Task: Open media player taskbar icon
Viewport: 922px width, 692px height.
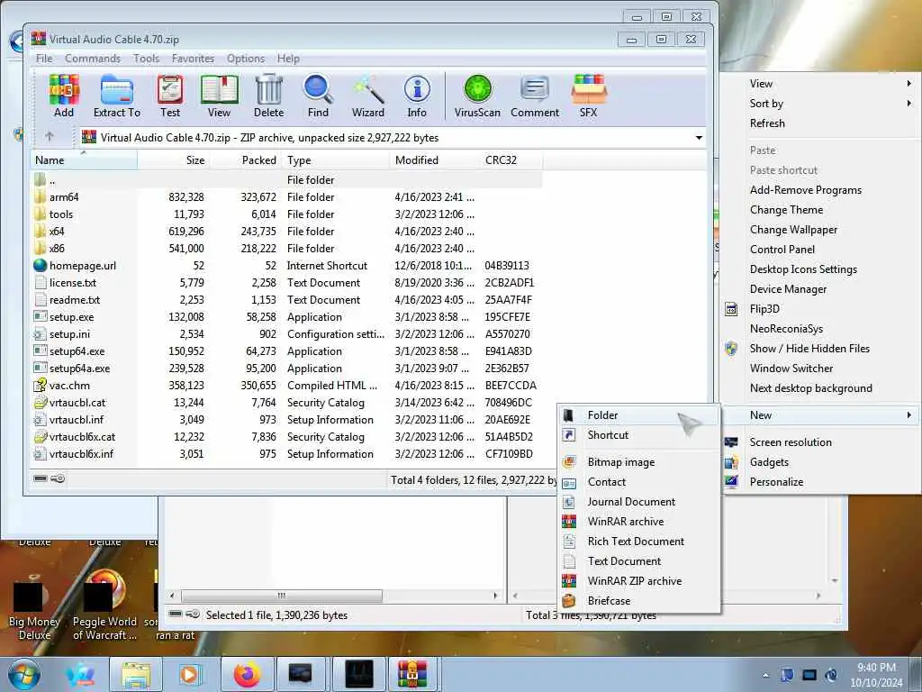Action: (x=191, y=674)
